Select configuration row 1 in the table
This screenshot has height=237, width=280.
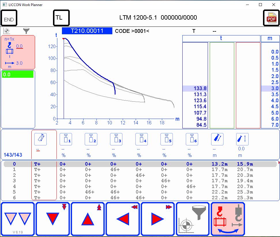point(140,169)
